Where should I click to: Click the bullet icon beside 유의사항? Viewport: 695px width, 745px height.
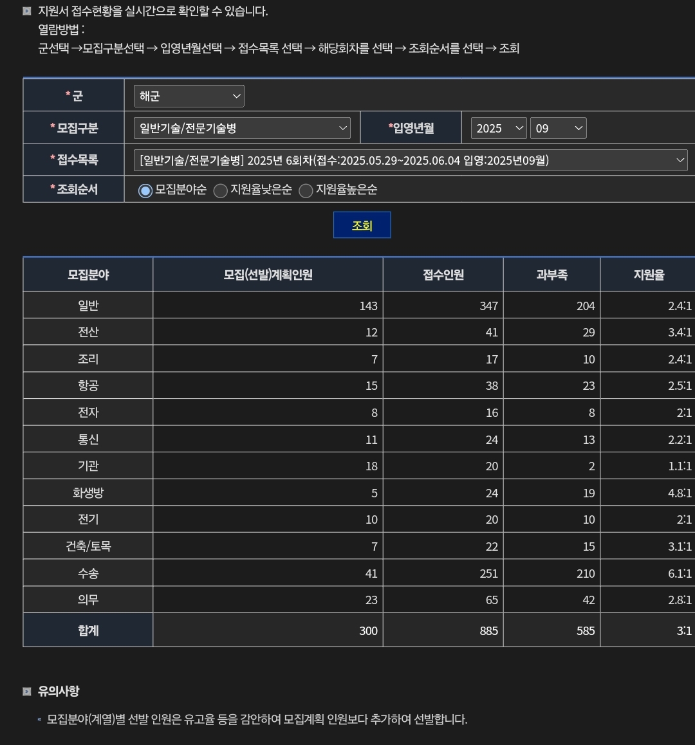click(x=27, y=692)
